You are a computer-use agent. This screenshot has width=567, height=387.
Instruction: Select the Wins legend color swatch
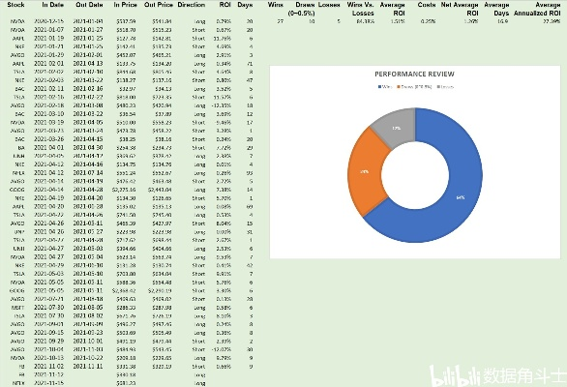(x=379, y=87)
